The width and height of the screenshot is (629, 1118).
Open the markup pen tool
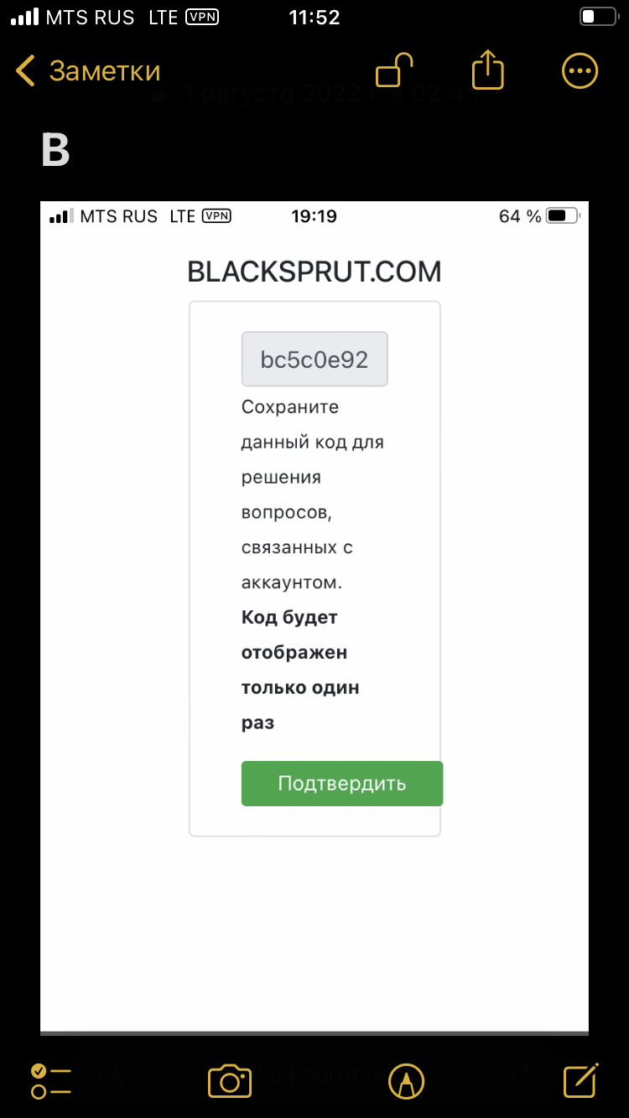coord(407,1081)
